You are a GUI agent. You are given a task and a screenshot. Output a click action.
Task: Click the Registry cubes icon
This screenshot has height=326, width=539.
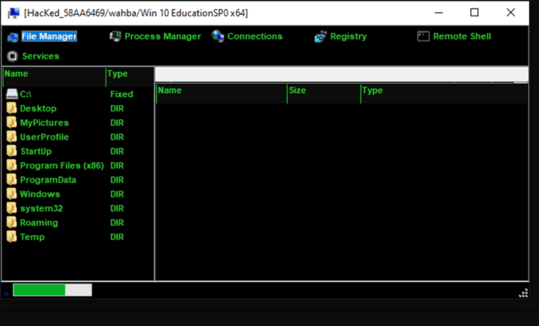coord(321,36)
